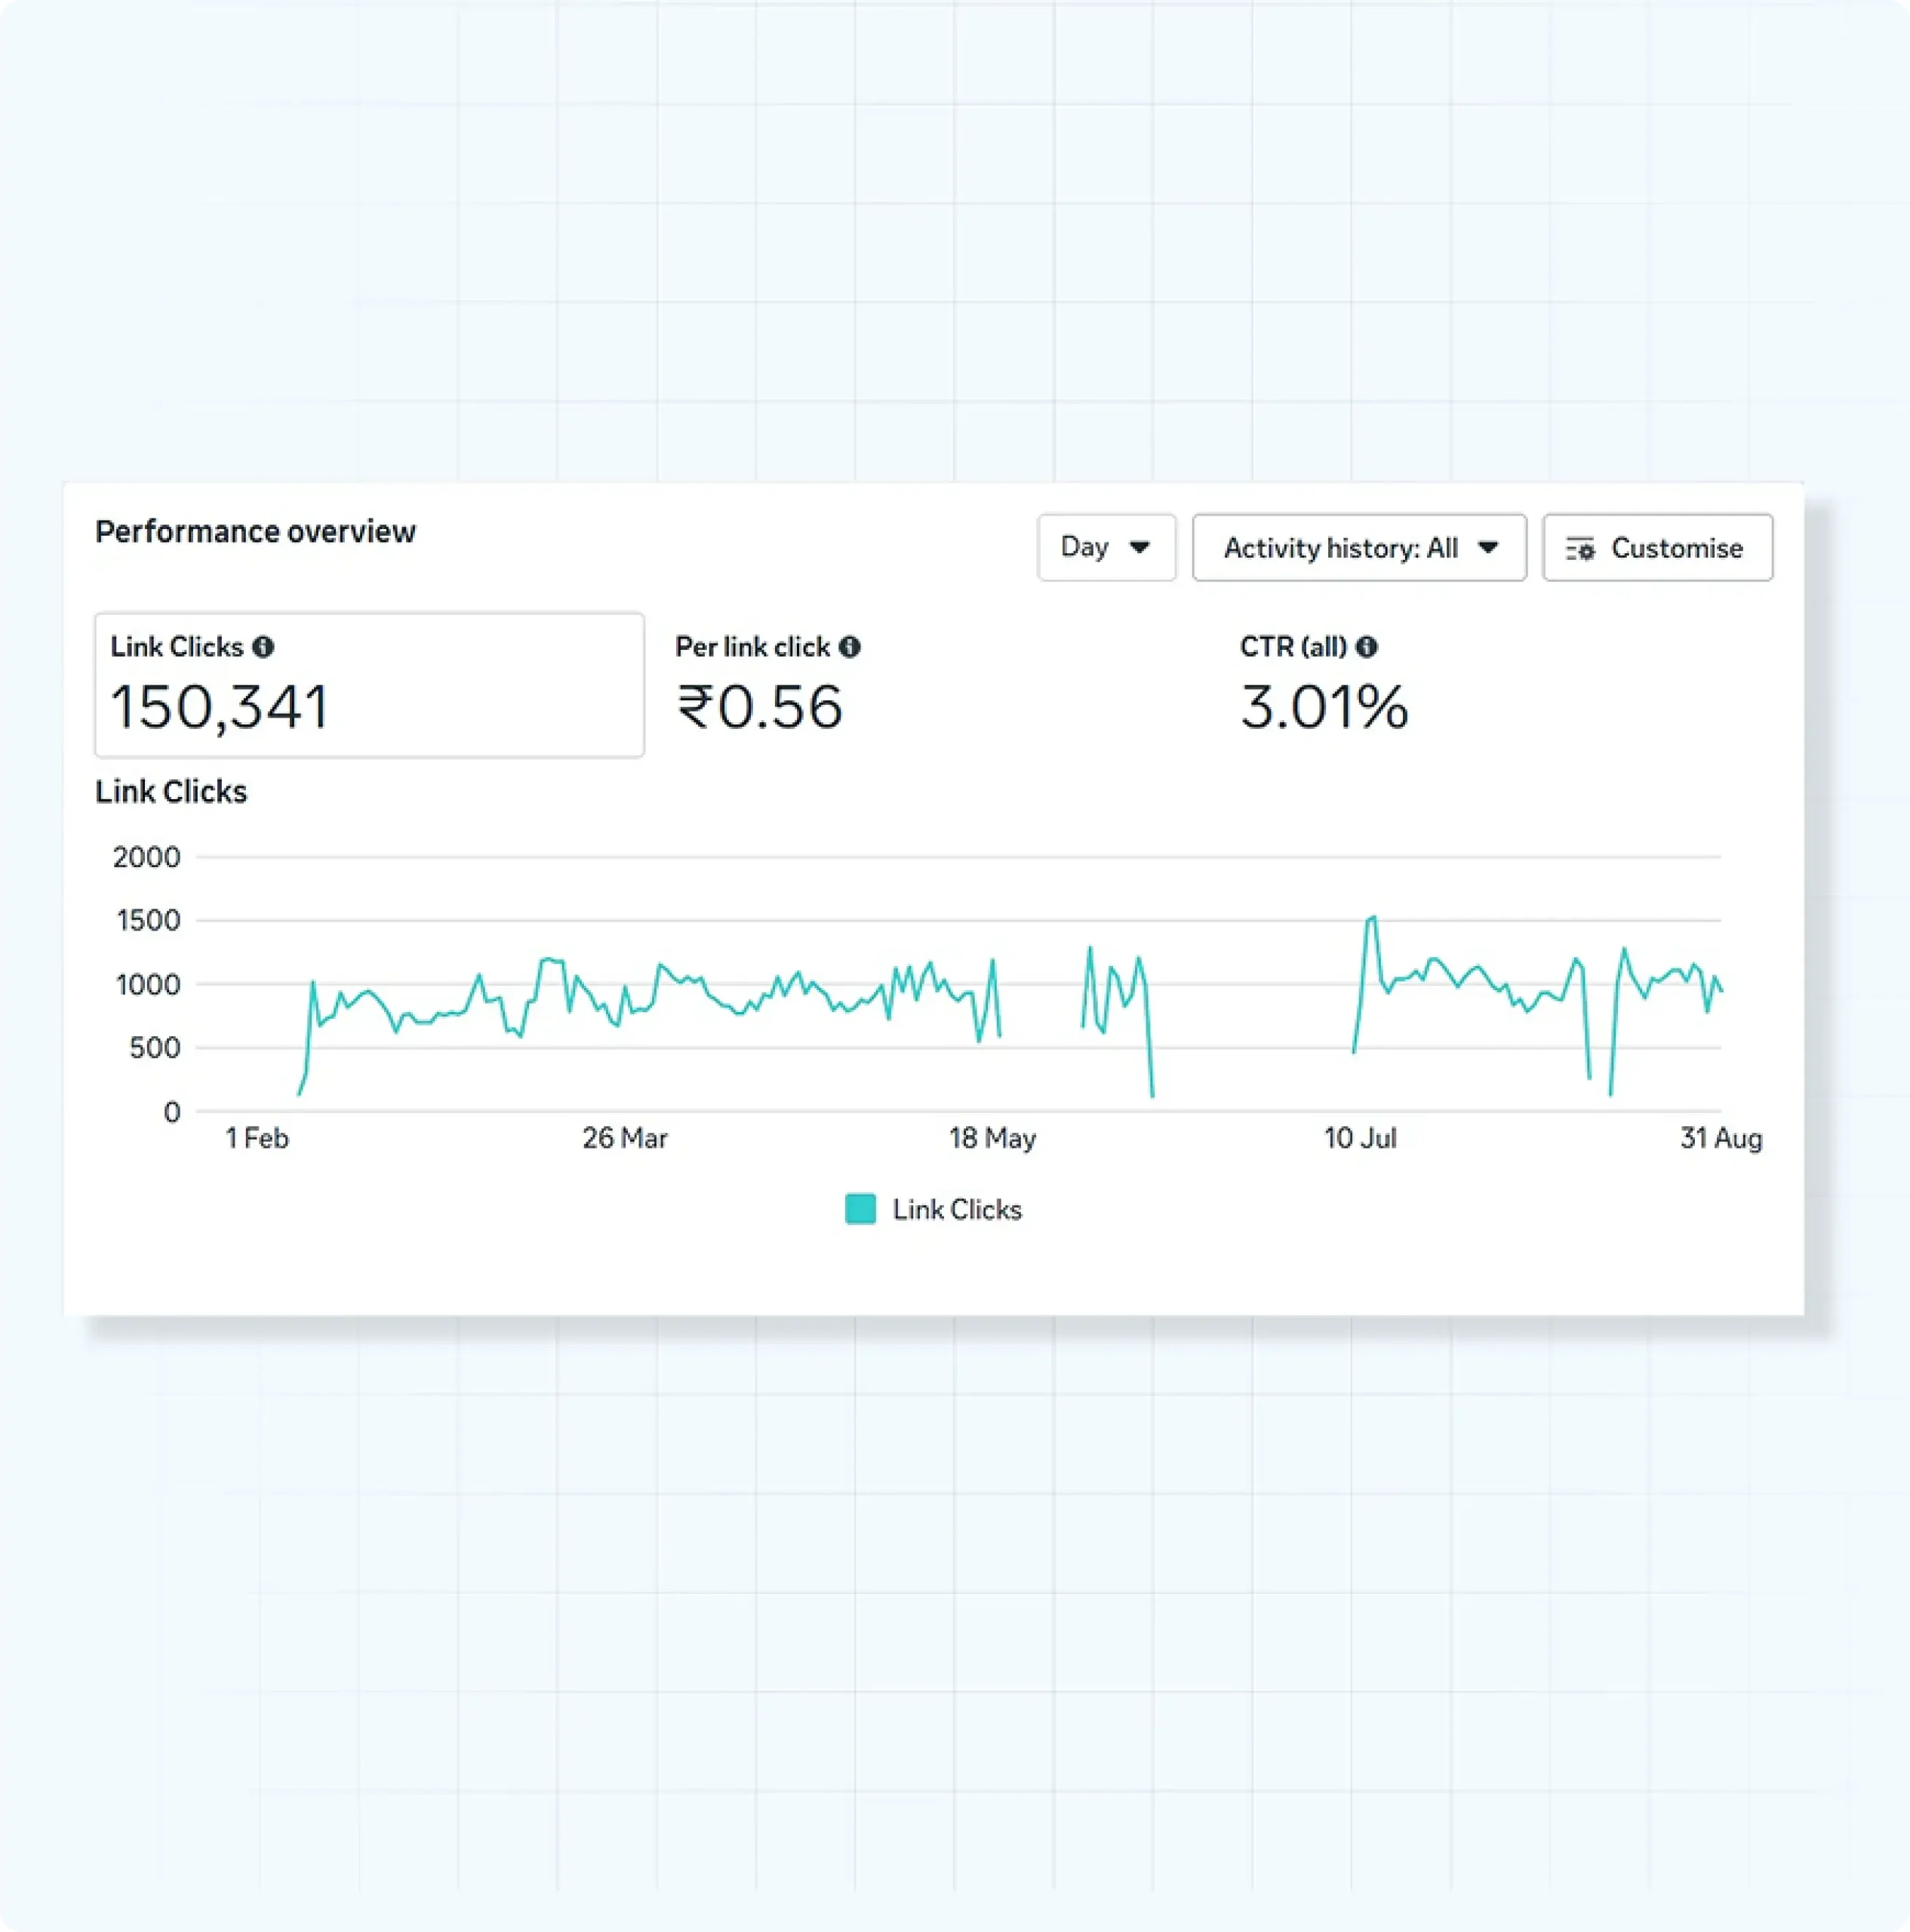Click the Day dropdown arrow
Viewport: 1910px width, 1932px height.
click(1139, 547)
